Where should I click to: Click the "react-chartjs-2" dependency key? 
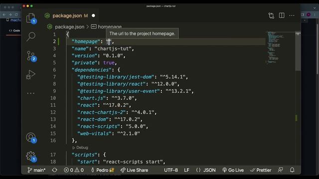[x=101, y=112]
